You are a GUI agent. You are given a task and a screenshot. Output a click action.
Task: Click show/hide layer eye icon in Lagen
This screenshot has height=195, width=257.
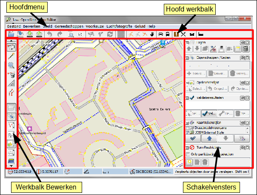coord(213,49)
